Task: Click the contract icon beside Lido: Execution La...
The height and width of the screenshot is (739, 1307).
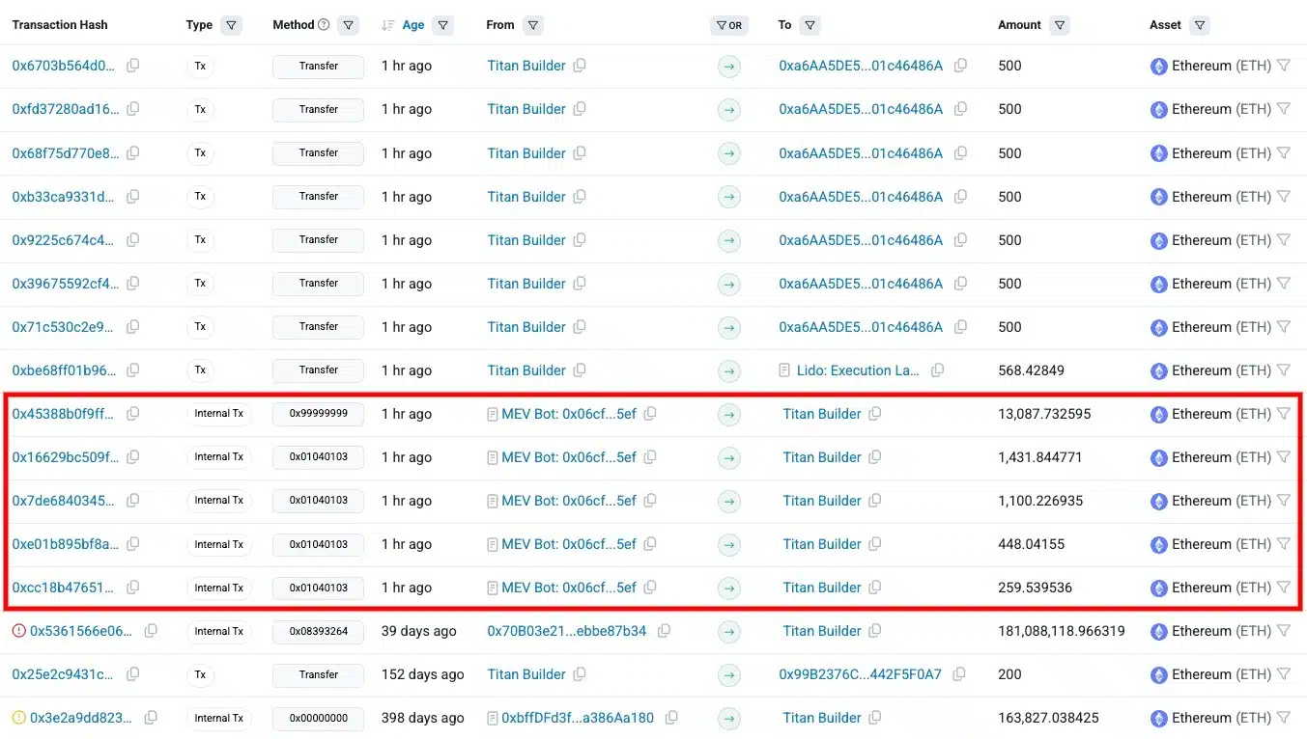Action: click(786, 369)
